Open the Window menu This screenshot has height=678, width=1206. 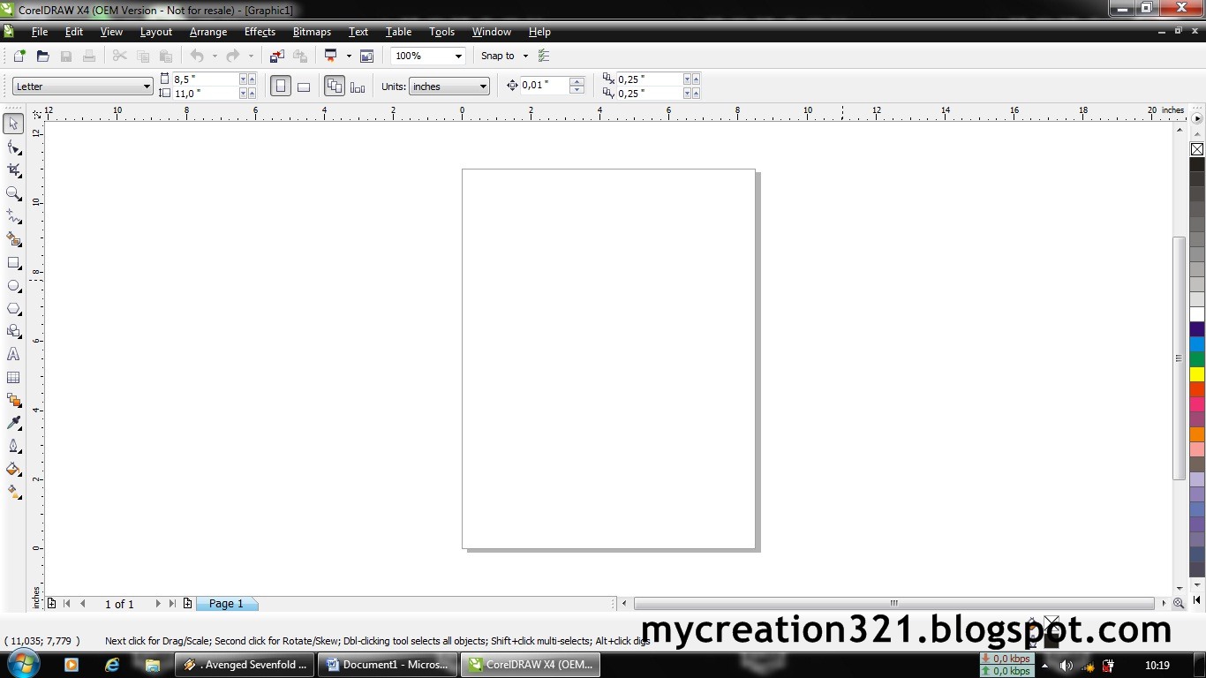coord(491,32)
